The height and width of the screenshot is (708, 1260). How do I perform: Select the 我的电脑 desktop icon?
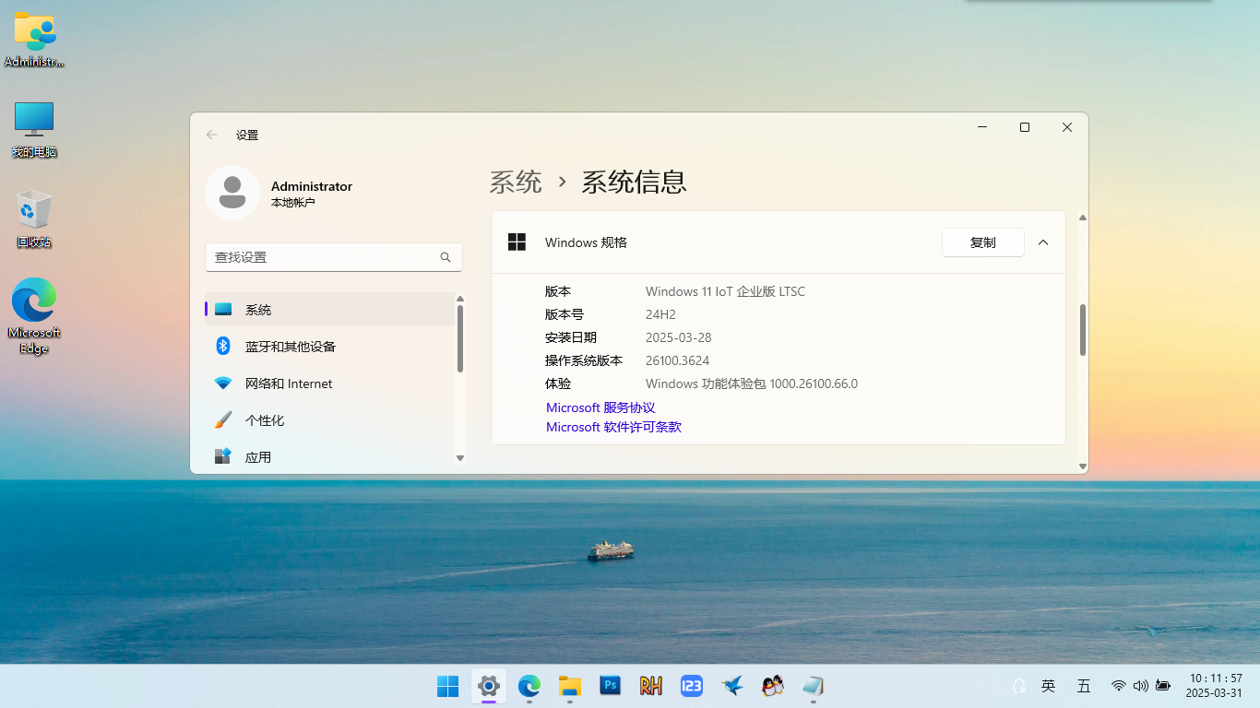point(34,129)
